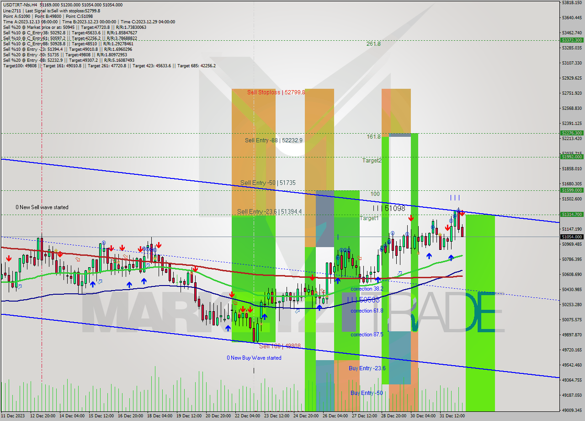The image size is (585, 421).
Task: Click the '18 Dec 04:00' time axis label
Action: pos(160,416)
